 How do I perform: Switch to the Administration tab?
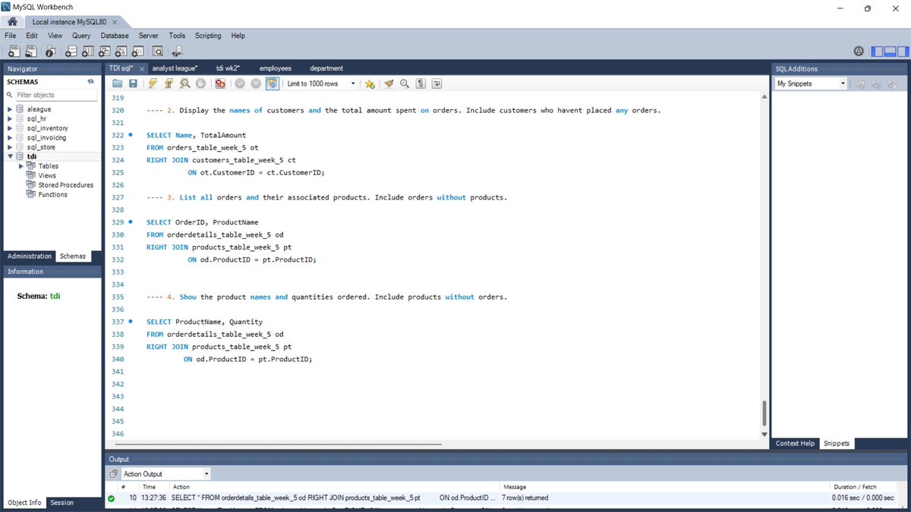[x=30, y=256]
